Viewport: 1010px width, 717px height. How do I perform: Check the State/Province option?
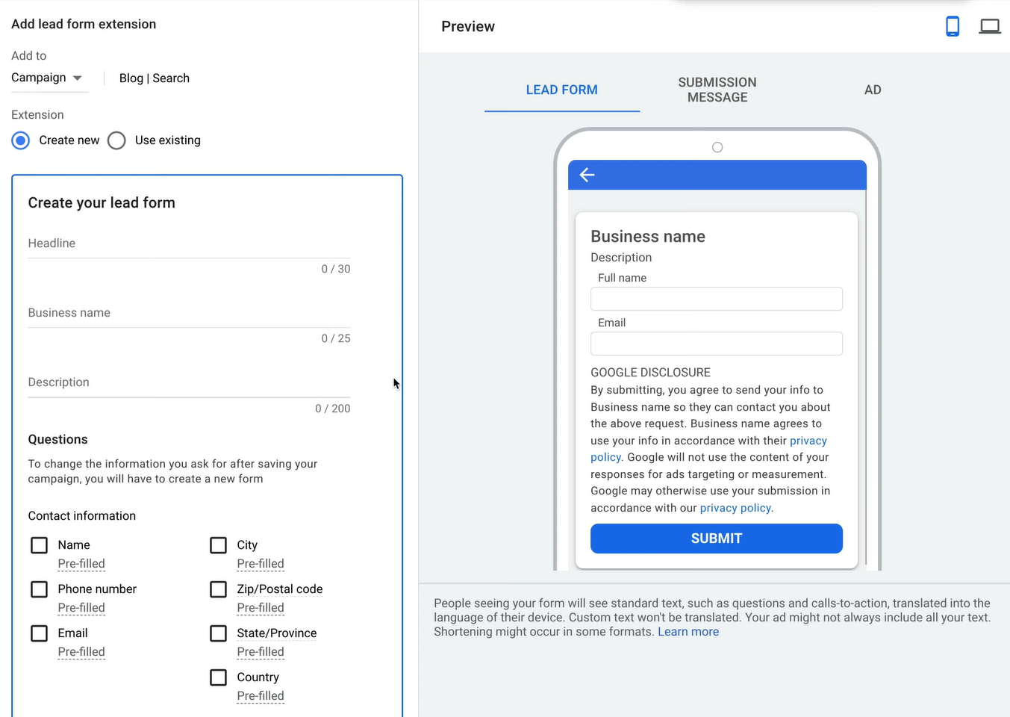pyautogui.click(x=218, y=633)
